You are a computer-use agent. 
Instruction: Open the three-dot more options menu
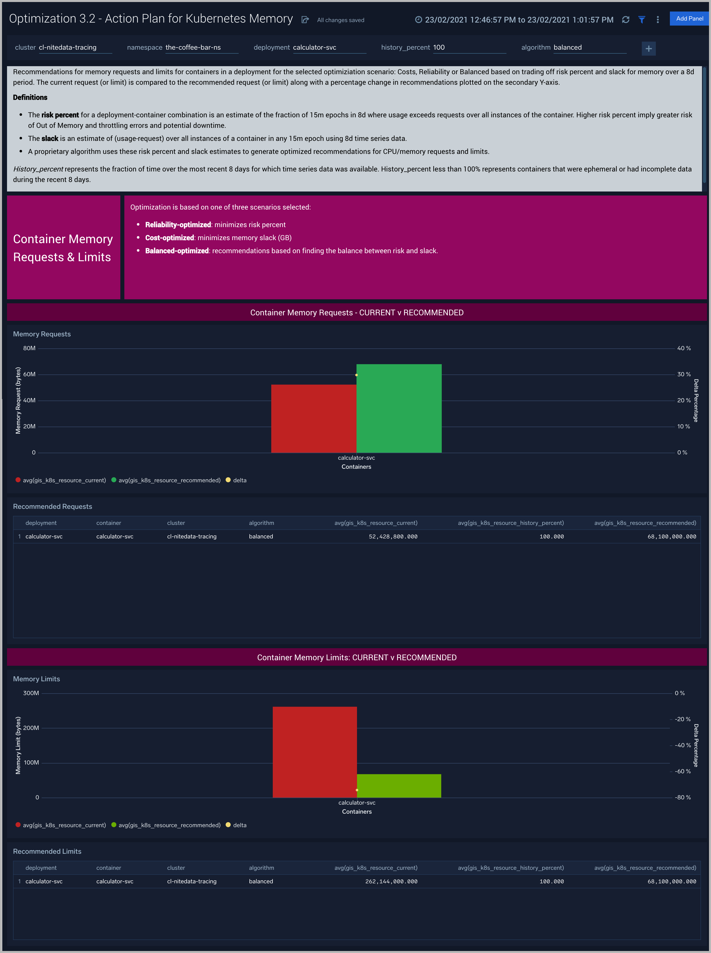[657, 20]
